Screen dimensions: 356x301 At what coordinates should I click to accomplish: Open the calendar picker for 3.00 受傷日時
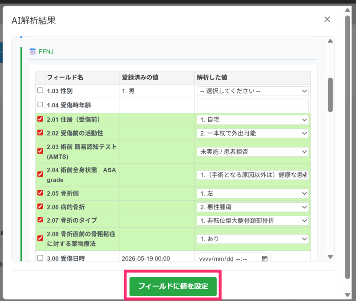(264, 259)
